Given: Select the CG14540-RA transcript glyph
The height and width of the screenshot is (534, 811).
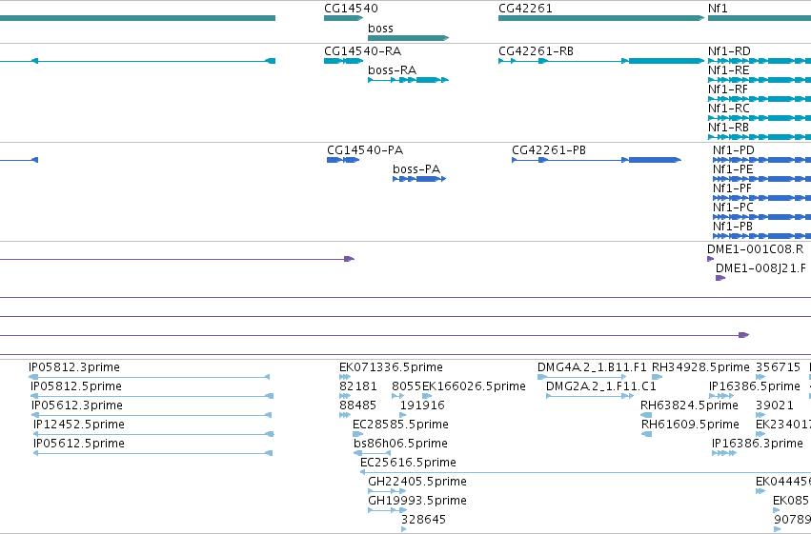Looking at the screenshot, I should coord(343,61).
